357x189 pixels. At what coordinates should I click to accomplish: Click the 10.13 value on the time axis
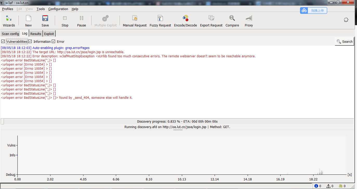click(x=182, y=179)
